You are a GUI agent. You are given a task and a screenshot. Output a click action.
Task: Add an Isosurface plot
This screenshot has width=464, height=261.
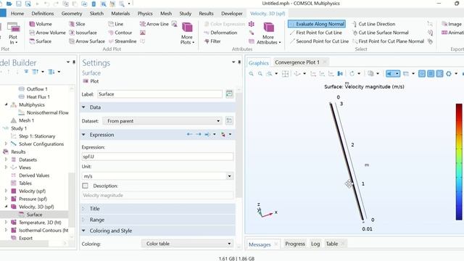[x=83, y=33]
